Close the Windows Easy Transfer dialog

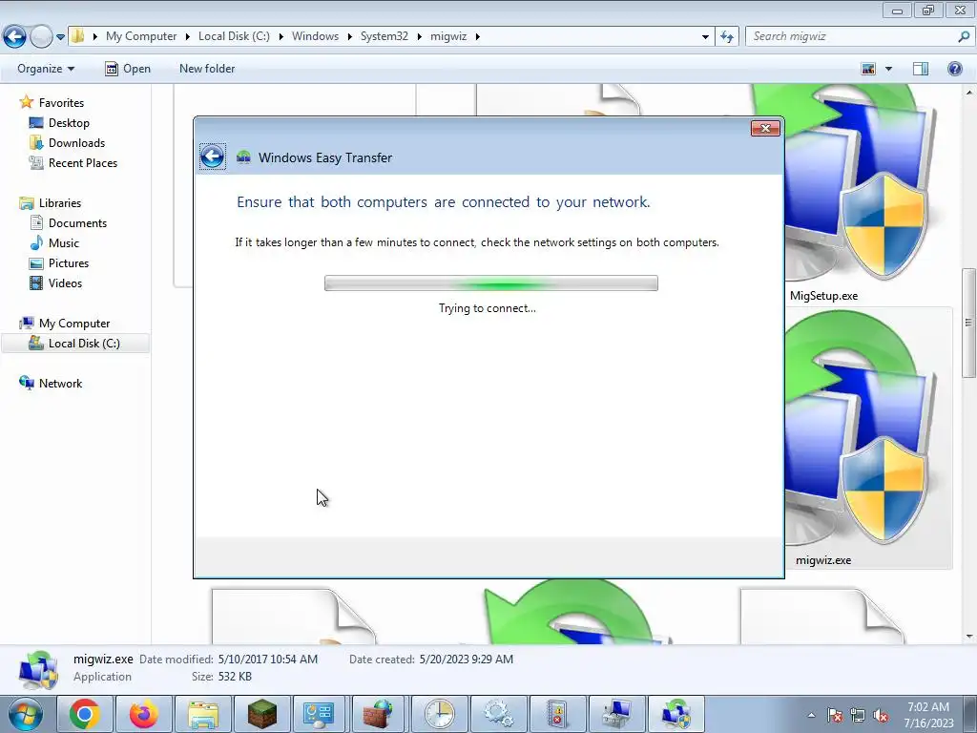click(765, 129)
